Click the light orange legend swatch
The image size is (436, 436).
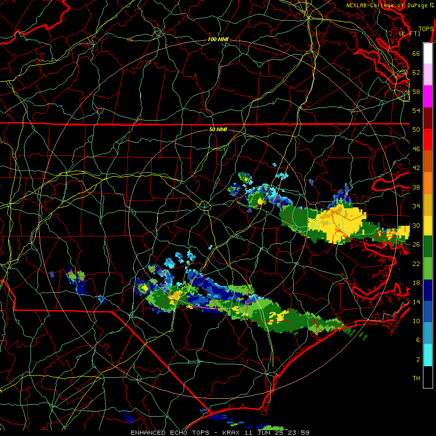point(428,183)
